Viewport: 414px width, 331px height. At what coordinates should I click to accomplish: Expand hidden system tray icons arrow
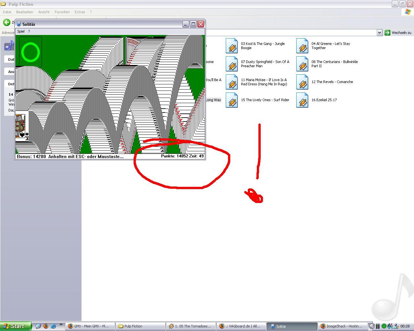tap(372, 326)
